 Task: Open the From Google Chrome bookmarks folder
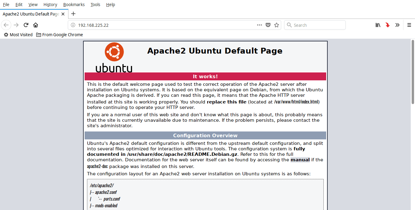(59, 34)
